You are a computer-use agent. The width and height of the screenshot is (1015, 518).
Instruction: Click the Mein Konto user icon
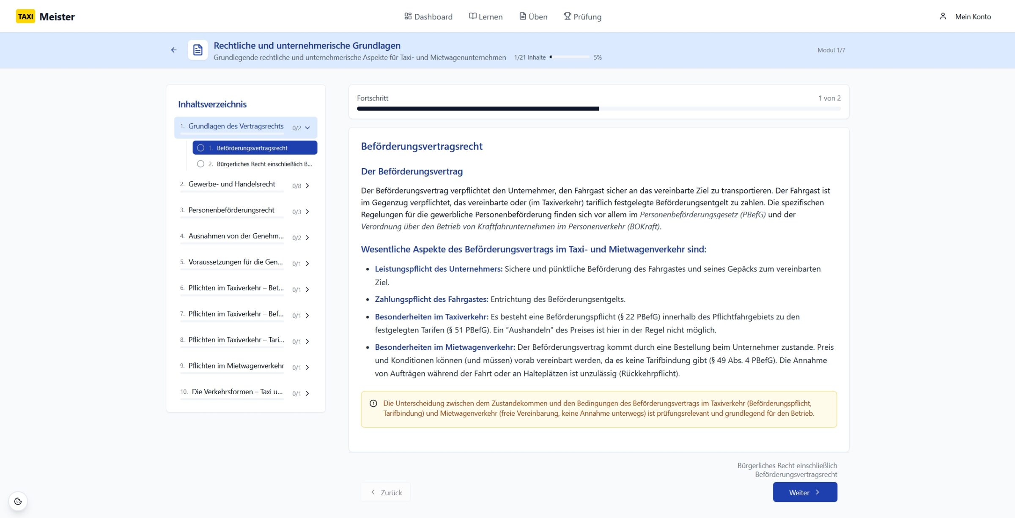coord(943,16)
